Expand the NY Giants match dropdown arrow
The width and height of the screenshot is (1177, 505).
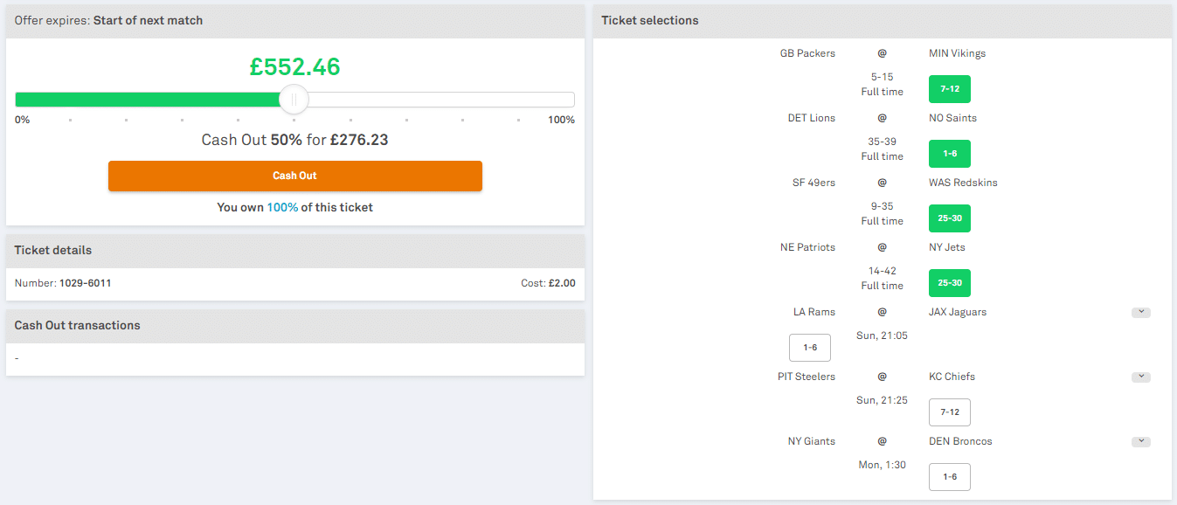point(1140,441)
